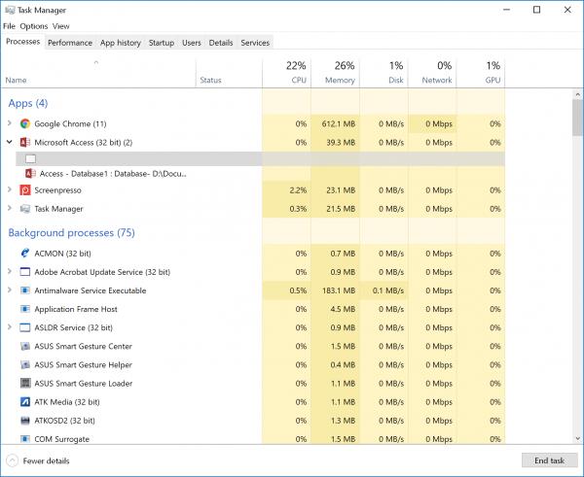Sort by the Memory column header
This screenshot has height=477, width=584.
[x=335, y=73]
